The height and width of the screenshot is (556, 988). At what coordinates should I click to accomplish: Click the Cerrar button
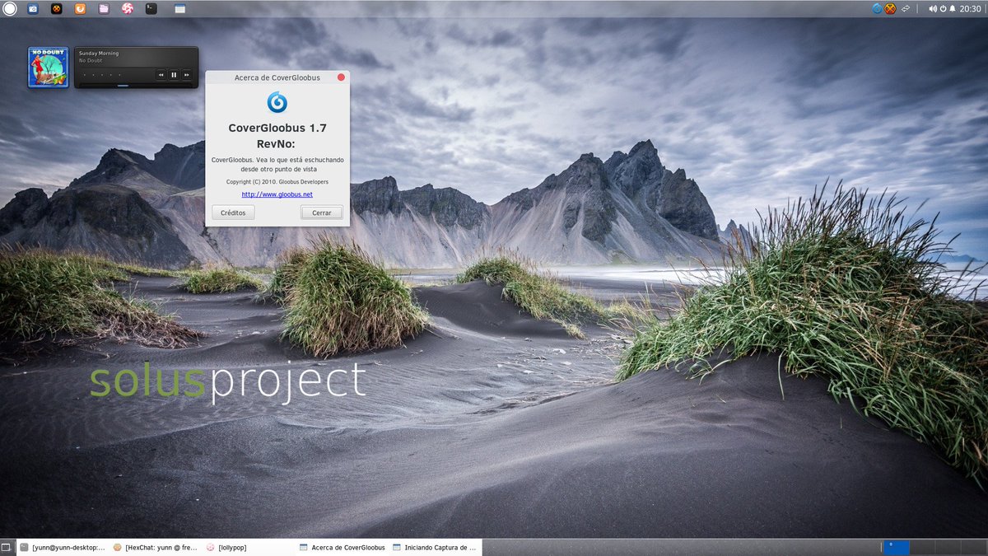[322, 213]
